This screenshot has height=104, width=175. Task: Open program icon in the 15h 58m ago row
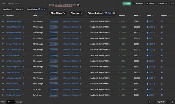(162, 55)
